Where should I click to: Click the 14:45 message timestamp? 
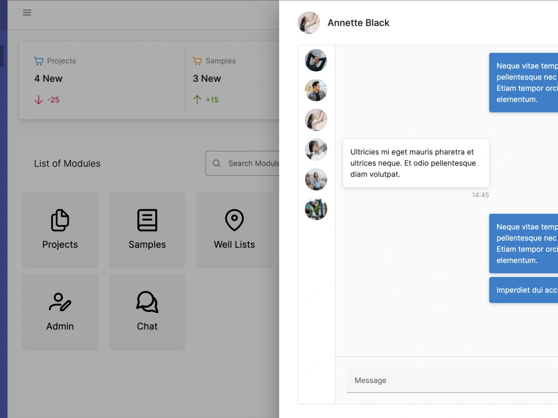pyautogui.click(x=480, y=195)
